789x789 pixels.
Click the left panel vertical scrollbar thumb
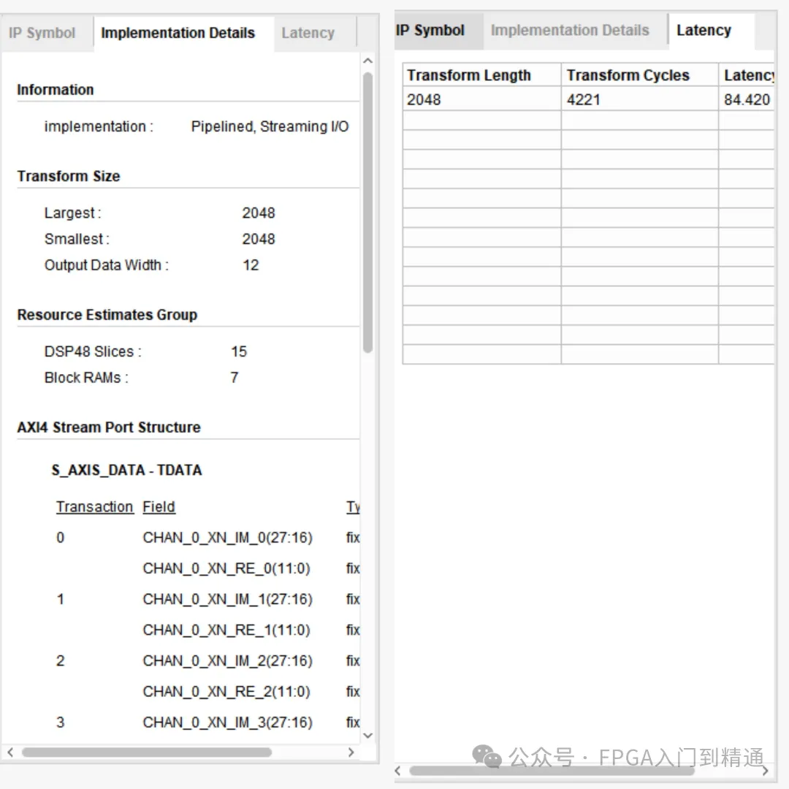(x=367, y=213)
